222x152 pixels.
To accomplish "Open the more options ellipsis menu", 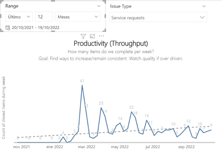I will 101,36.
